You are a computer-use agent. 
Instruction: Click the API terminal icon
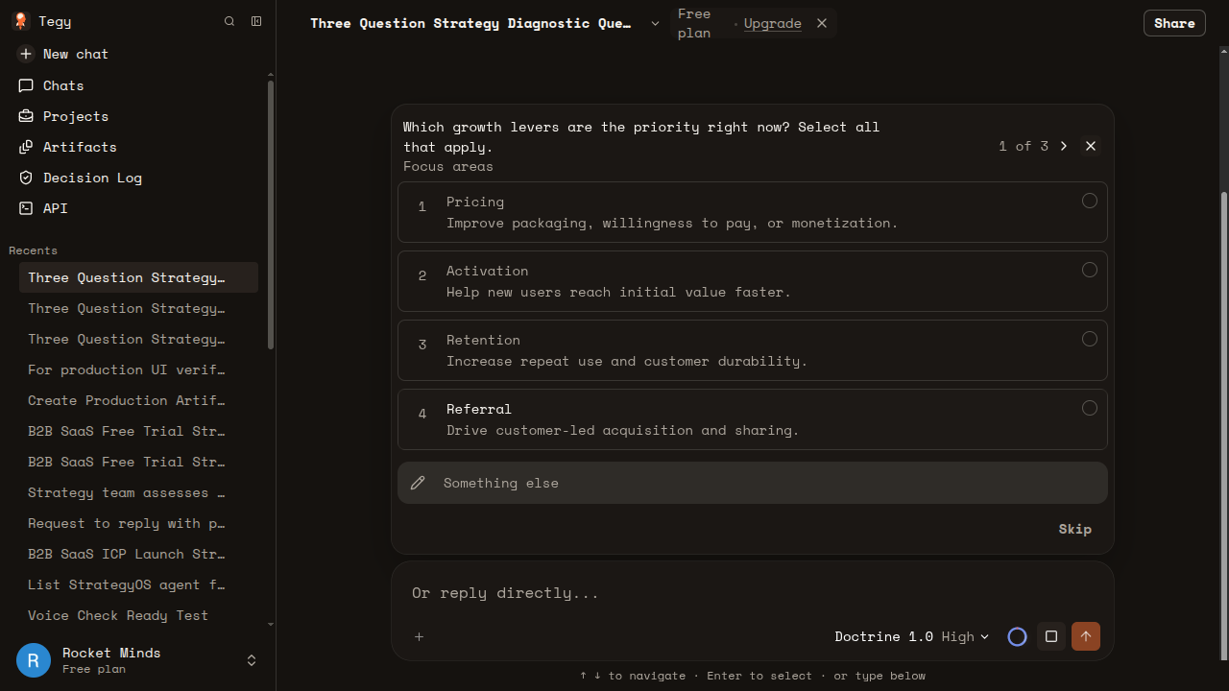[x=26, y=208]
